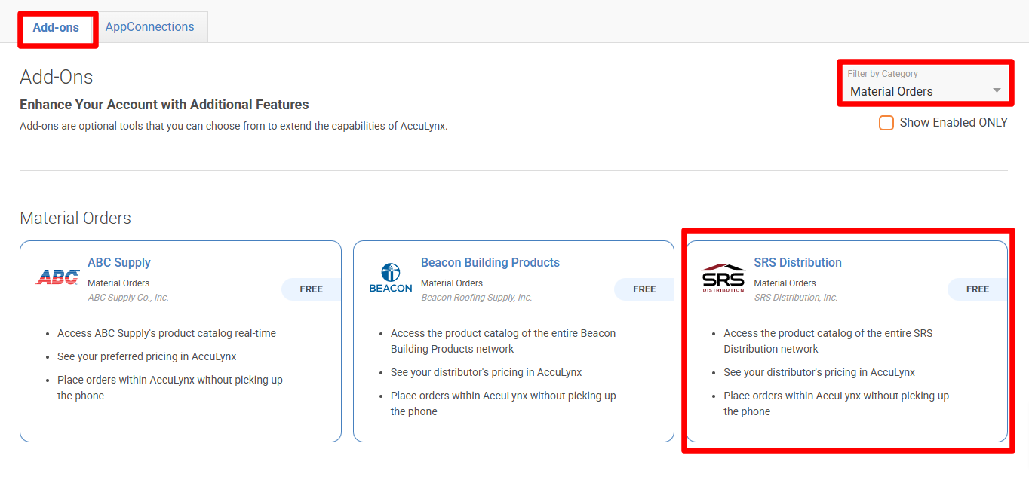This screenshot has height=489, width=1029.
Task: Click the 'Material Orders' section heading
Action: [x=75, y=219]
